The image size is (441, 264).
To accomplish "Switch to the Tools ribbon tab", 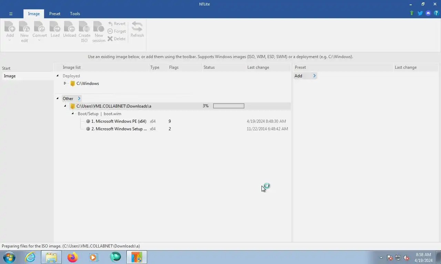I will [x=75, y=14].
